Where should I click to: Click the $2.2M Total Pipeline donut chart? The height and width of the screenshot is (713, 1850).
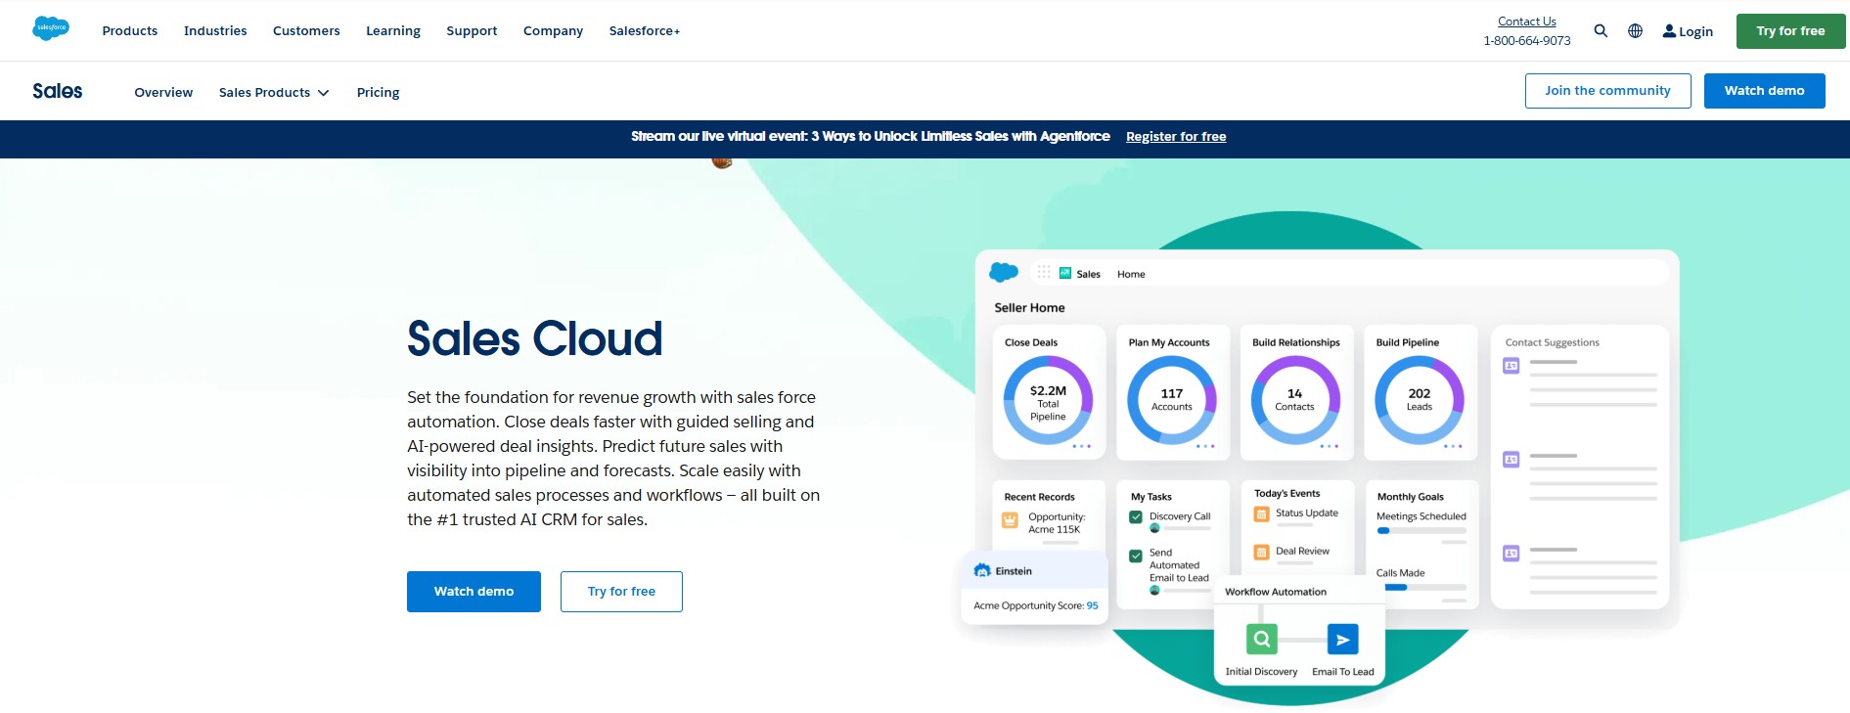1048,400
